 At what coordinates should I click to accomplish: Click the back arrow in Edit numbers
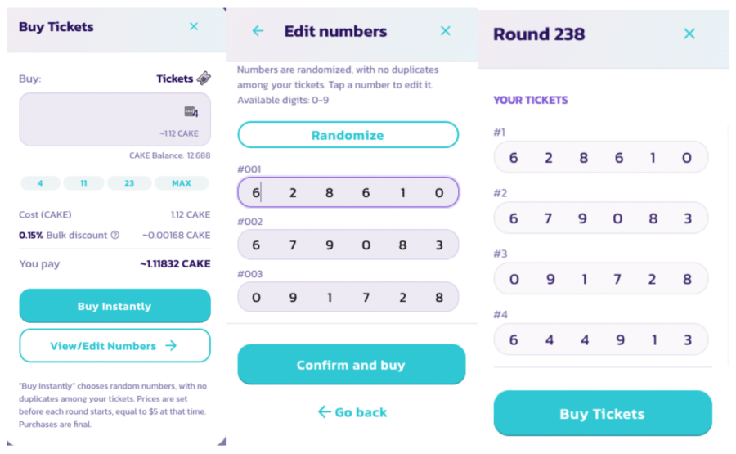[258, 31]
